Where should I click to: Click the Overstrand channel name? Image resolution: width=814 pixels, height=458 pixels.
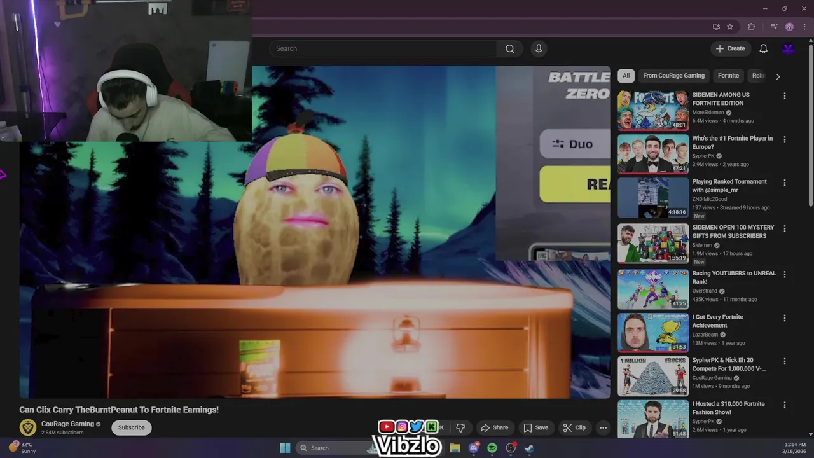pos(705,291)
